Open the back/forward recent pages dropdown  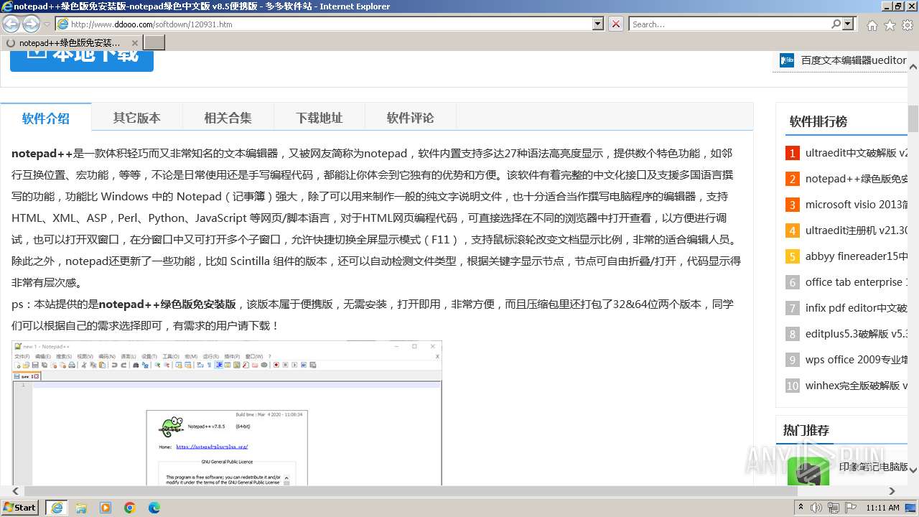(x=47, y=24)
